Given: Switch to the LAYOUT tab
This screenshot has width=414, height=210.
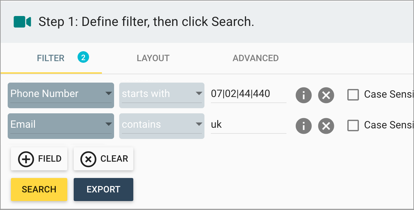Looking at the screenshot, I should (153, 58).
